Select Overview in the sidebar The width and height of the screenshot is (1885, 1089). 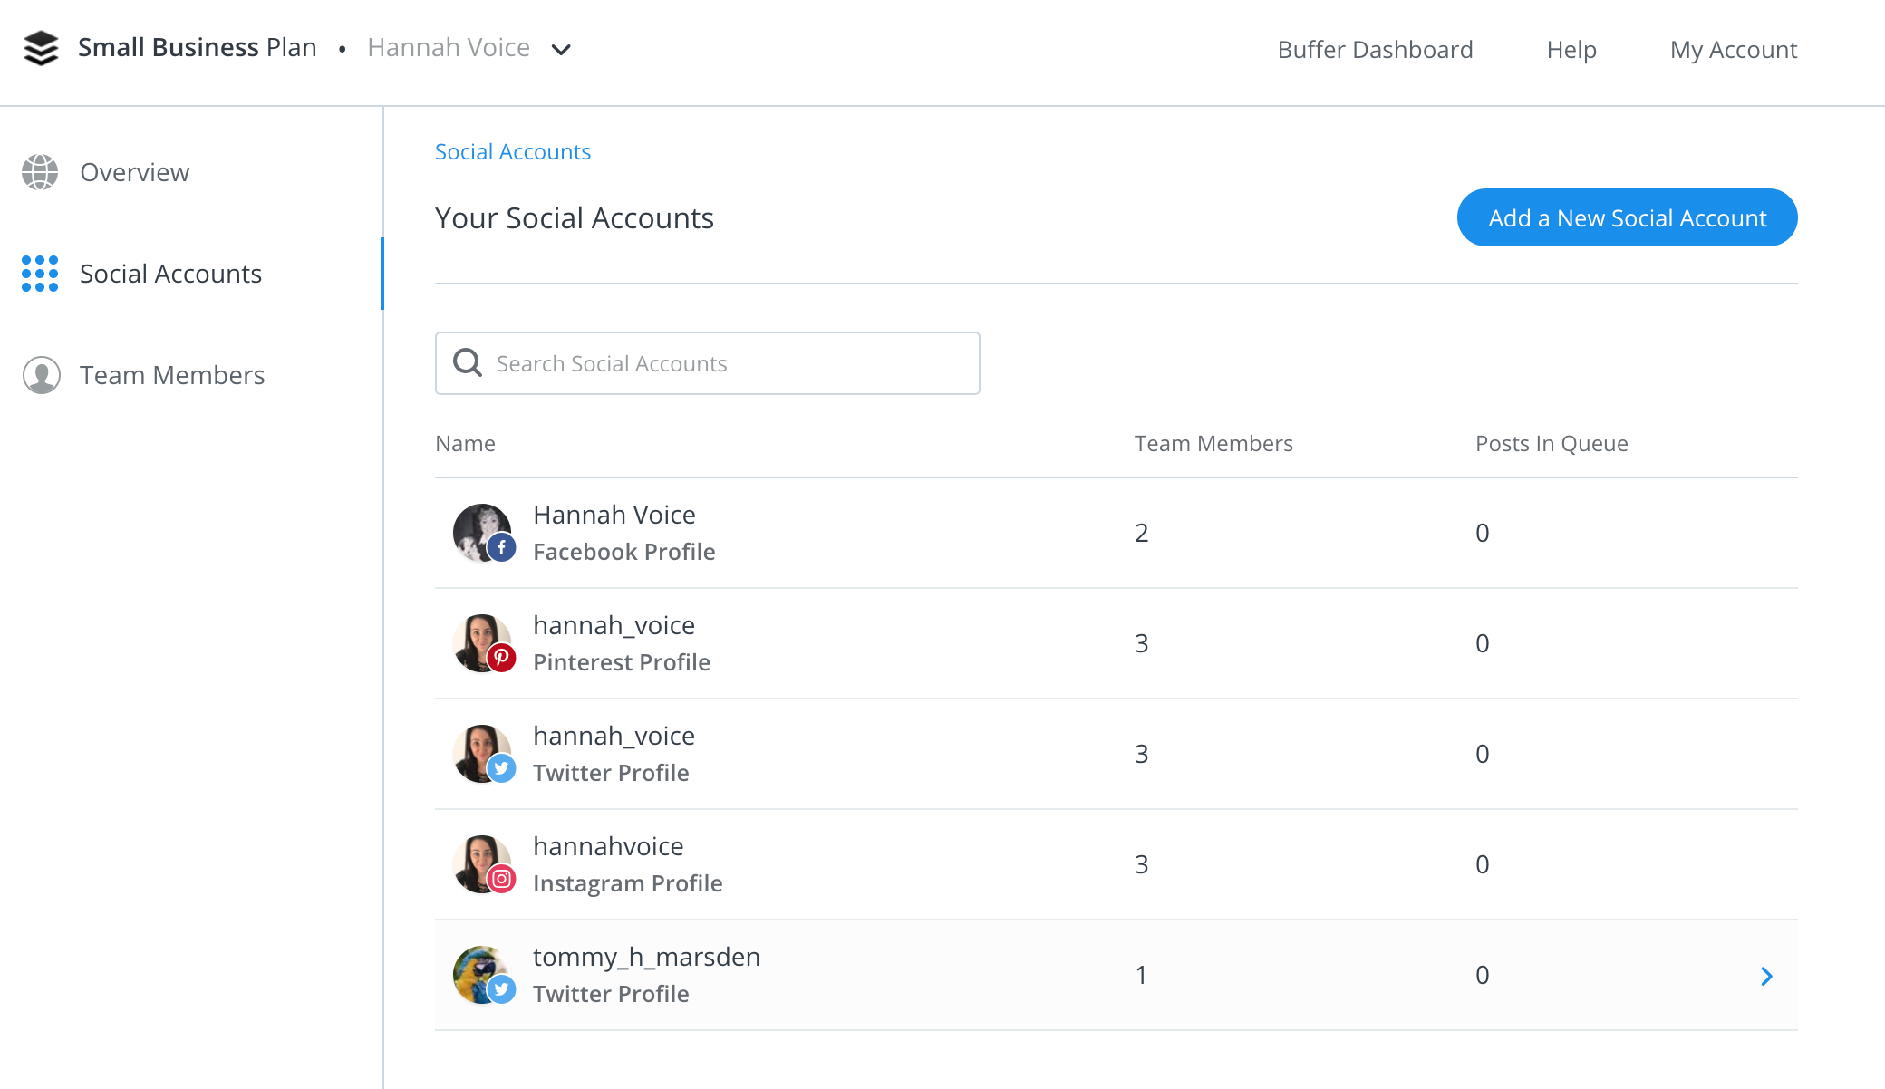(135, 172)
